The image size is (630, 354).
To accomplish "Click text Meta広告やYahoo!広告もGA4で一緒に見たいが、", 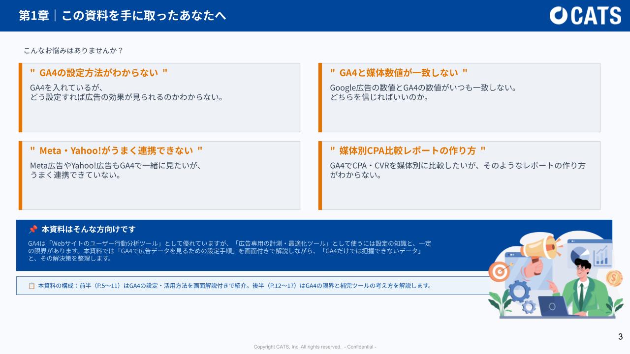I will pos(116,166).
